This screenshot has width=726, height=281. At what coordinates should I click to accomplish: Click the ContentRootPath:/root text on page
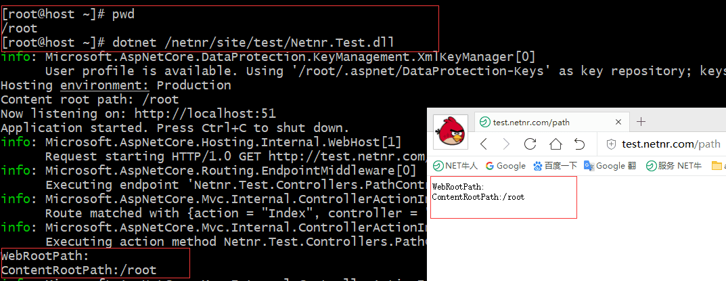[x=478, y=197]
